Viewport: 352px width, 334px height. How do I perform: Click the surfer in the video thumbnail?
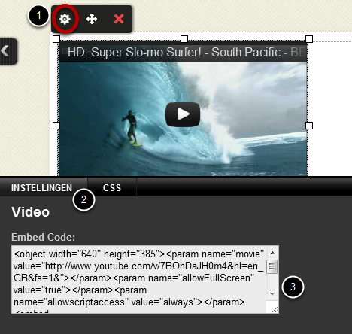[x=132, y=127]
